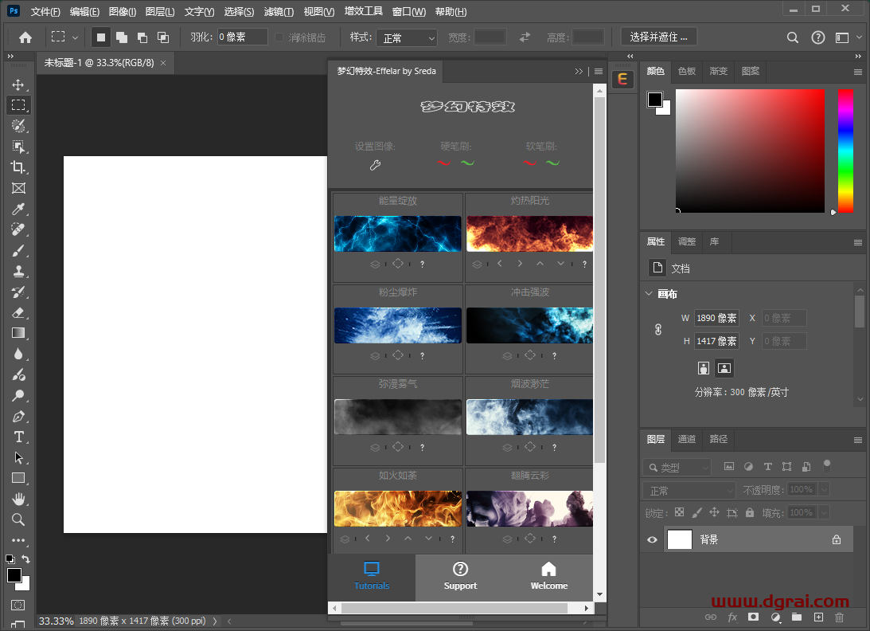Select the Zoom tool
This screenshot has width=870, height=631.
click(19, 519)
